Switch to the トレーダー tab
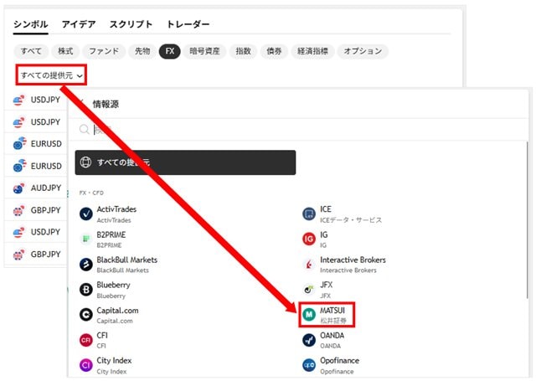Screen dimensions: 536x381 188,24
